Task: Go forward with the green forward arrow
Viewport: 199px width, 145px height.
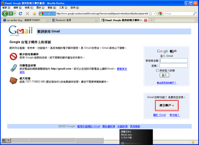Action: [11, 14]
